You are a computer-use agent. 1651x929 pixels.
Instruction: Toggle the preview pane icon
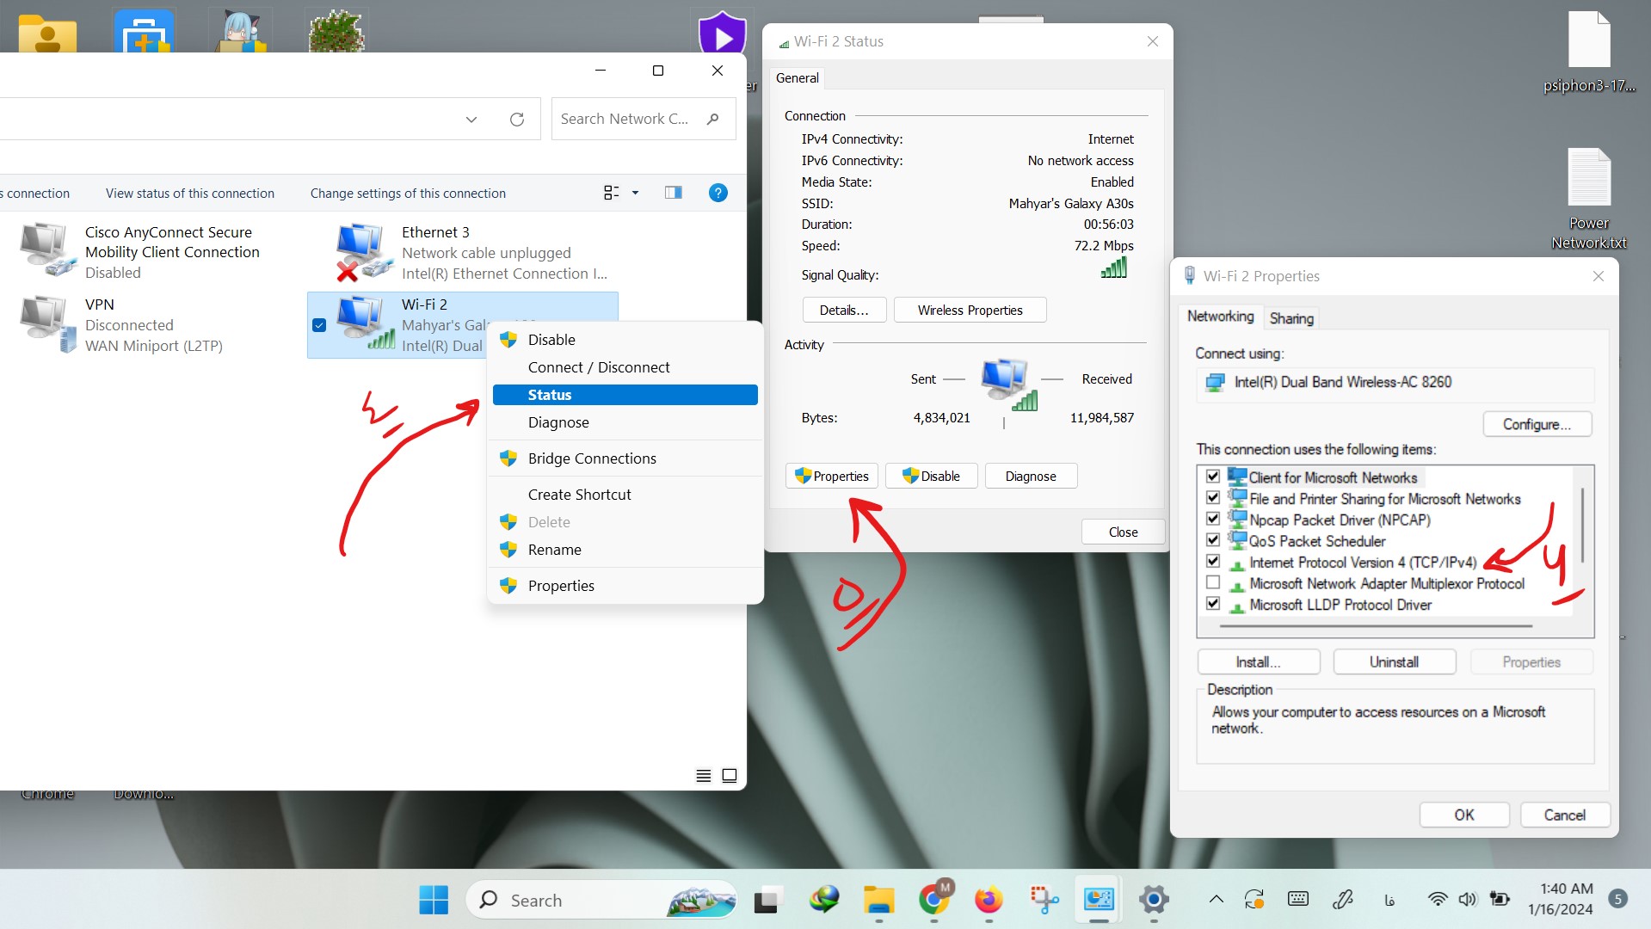(x=674, y=193)
